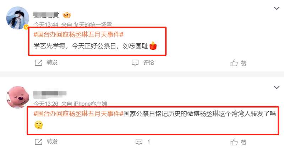The height and width of the screenshot is (149, 284).
Task: Click yellow verified badge on first avatar
Action: pos(26,27)
